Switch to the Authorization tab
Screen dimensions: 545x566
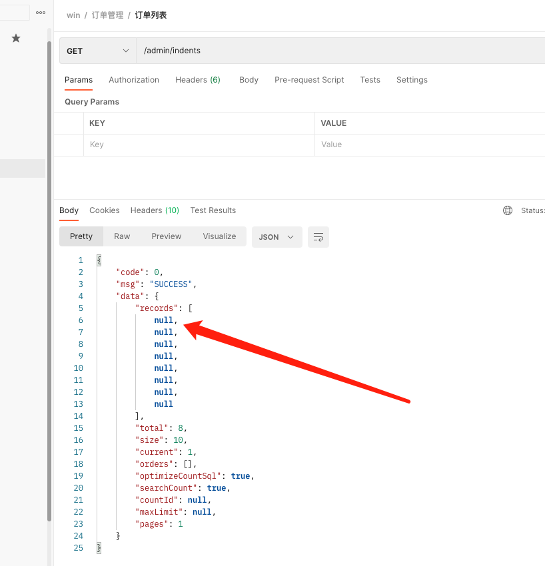(x=134, y=80)
